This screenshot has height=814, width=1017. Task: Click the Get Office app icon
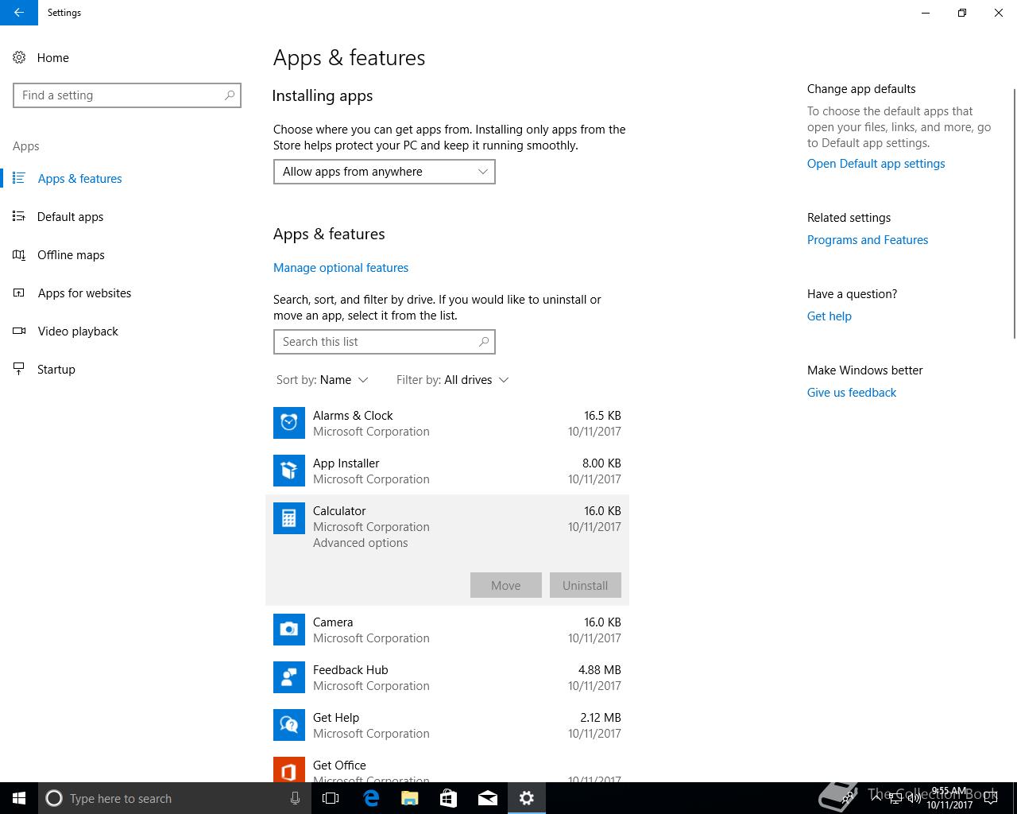[x=289, y=769]
